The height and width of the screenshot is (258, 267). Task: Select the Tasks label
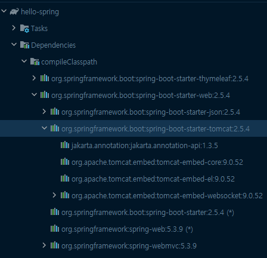[x=39, y=29]
